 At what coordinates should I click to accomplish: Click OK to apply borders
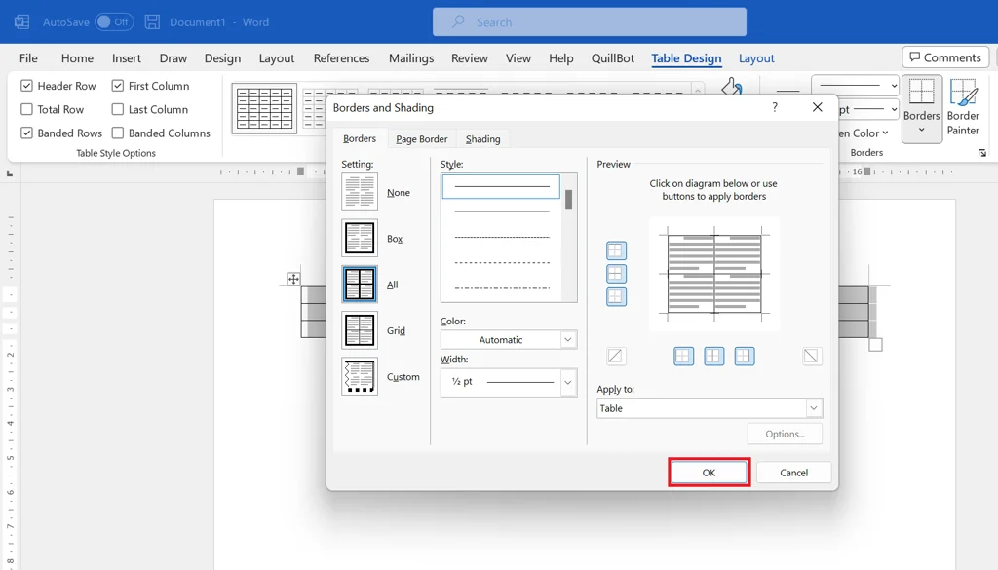click(x=710, y=472)
